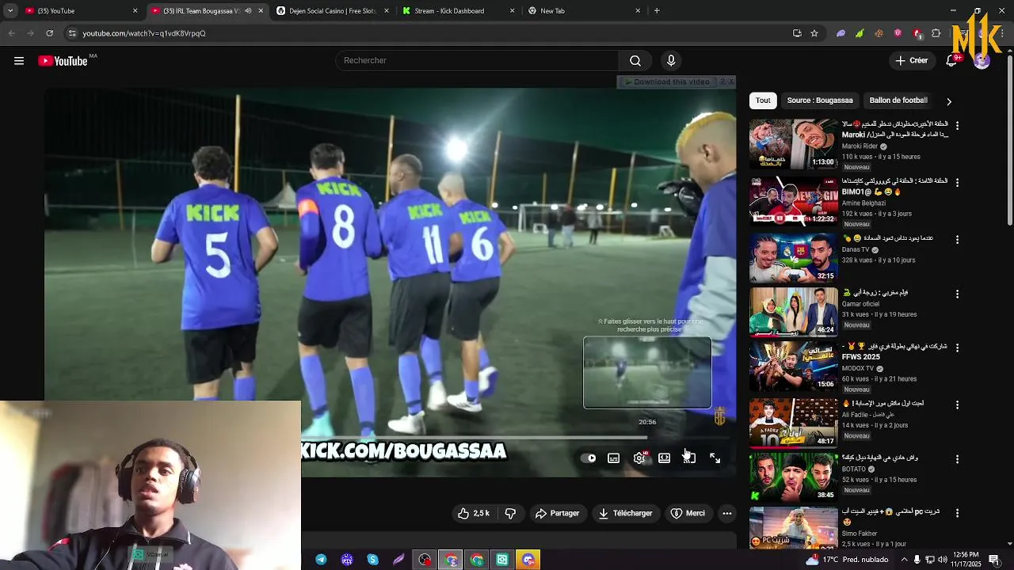
Task: Open Qamar officiel video thumbnail 46:24
Action: pyautogui.click(x=793, y=312)
